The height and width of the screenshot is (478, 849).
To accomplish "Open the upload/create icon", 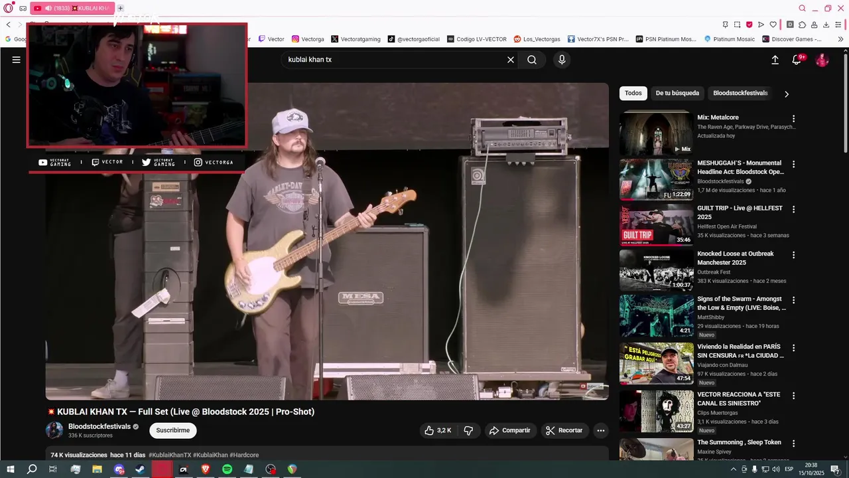I will point(775,60).
